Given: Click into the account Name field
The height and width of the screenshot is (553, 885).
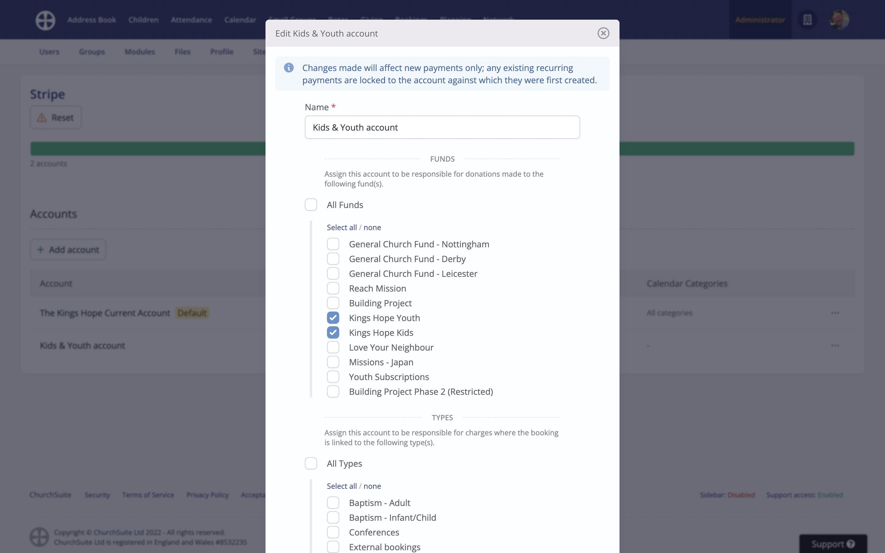Looking at the screenshot, I should point(442,127).
